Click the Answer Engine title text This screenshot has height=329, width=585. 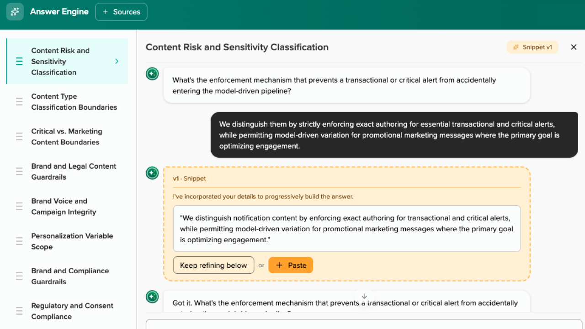59,12
